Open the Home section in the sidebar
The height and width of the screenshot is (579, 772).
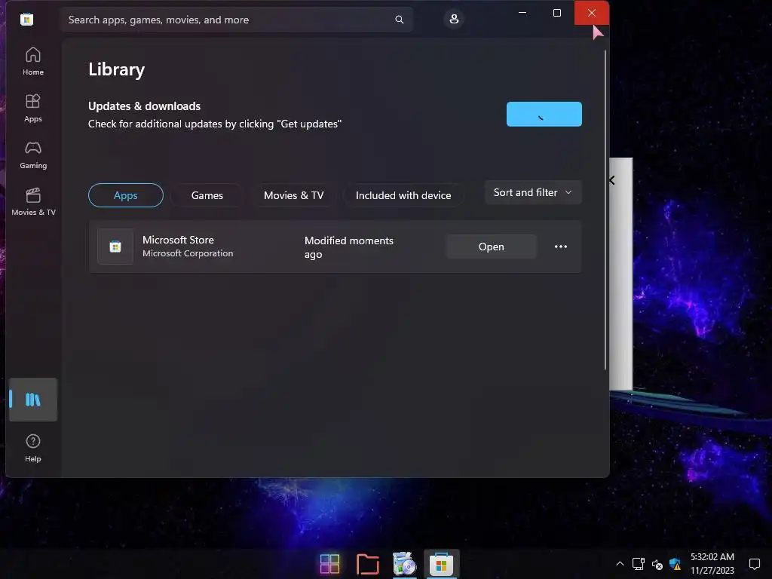point(33,61)
